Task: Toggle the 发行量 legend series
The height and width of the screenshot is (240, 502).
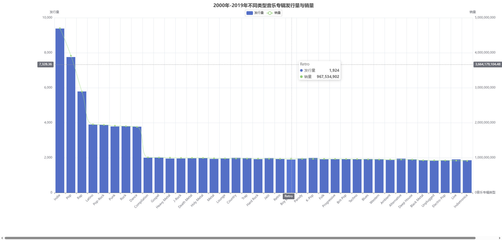Action: [255, 13]
